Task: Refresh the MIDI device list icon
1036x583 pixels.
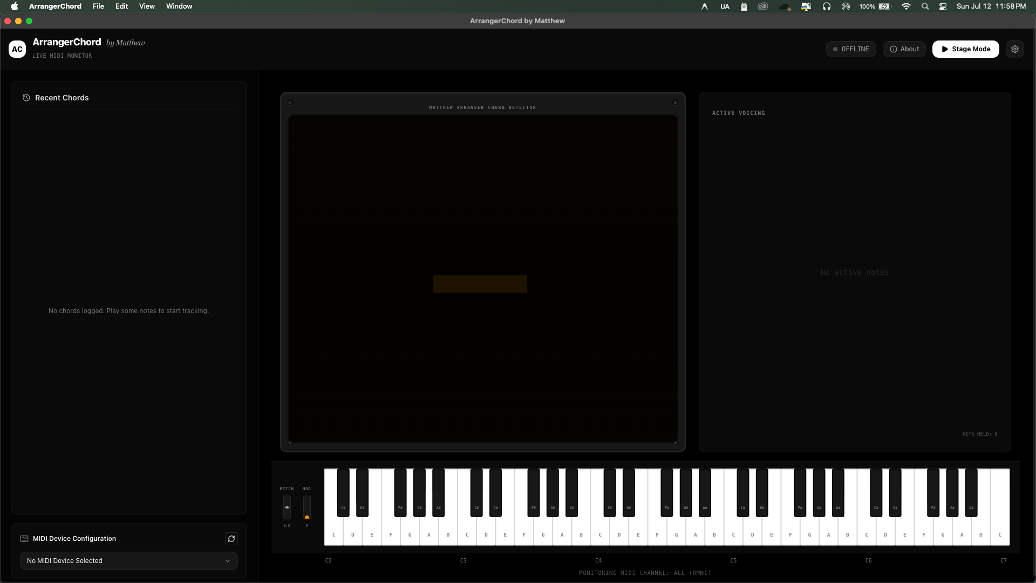Action: pyautogui.click(x=231, y=539)
